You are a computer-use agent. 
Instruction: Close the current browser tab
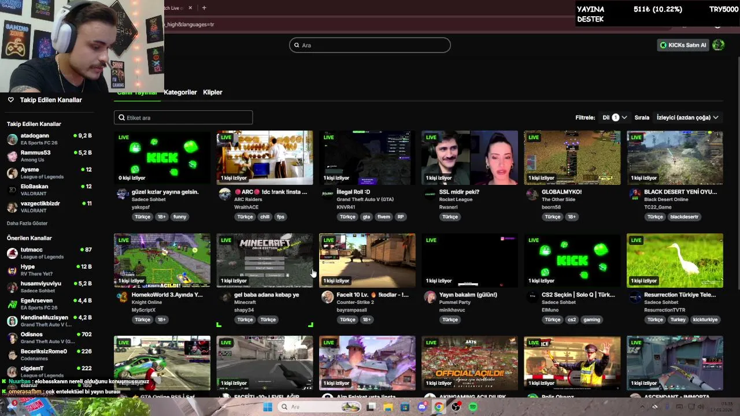[x=190, y=8]
